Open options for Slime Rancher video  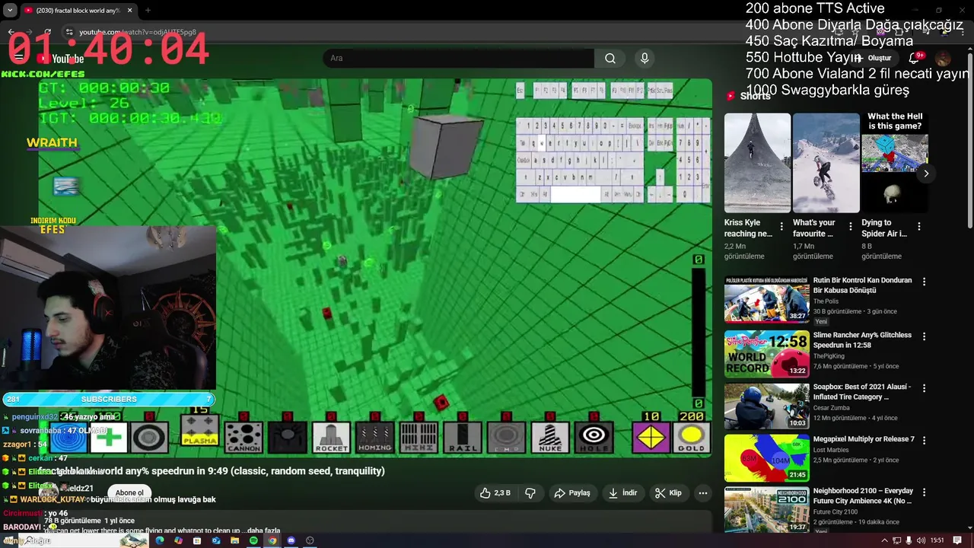[x=925, y=336]
